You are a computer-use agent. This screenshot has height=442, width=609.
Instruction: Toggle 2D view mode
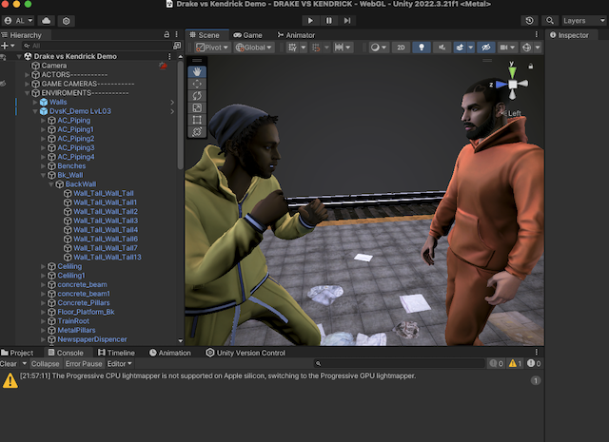coord(401,47)
